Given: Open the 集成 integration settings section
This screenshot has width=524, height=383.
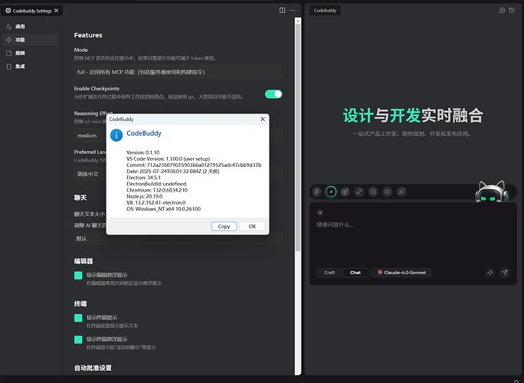Looking at the screenshot, I should (30, 67).
